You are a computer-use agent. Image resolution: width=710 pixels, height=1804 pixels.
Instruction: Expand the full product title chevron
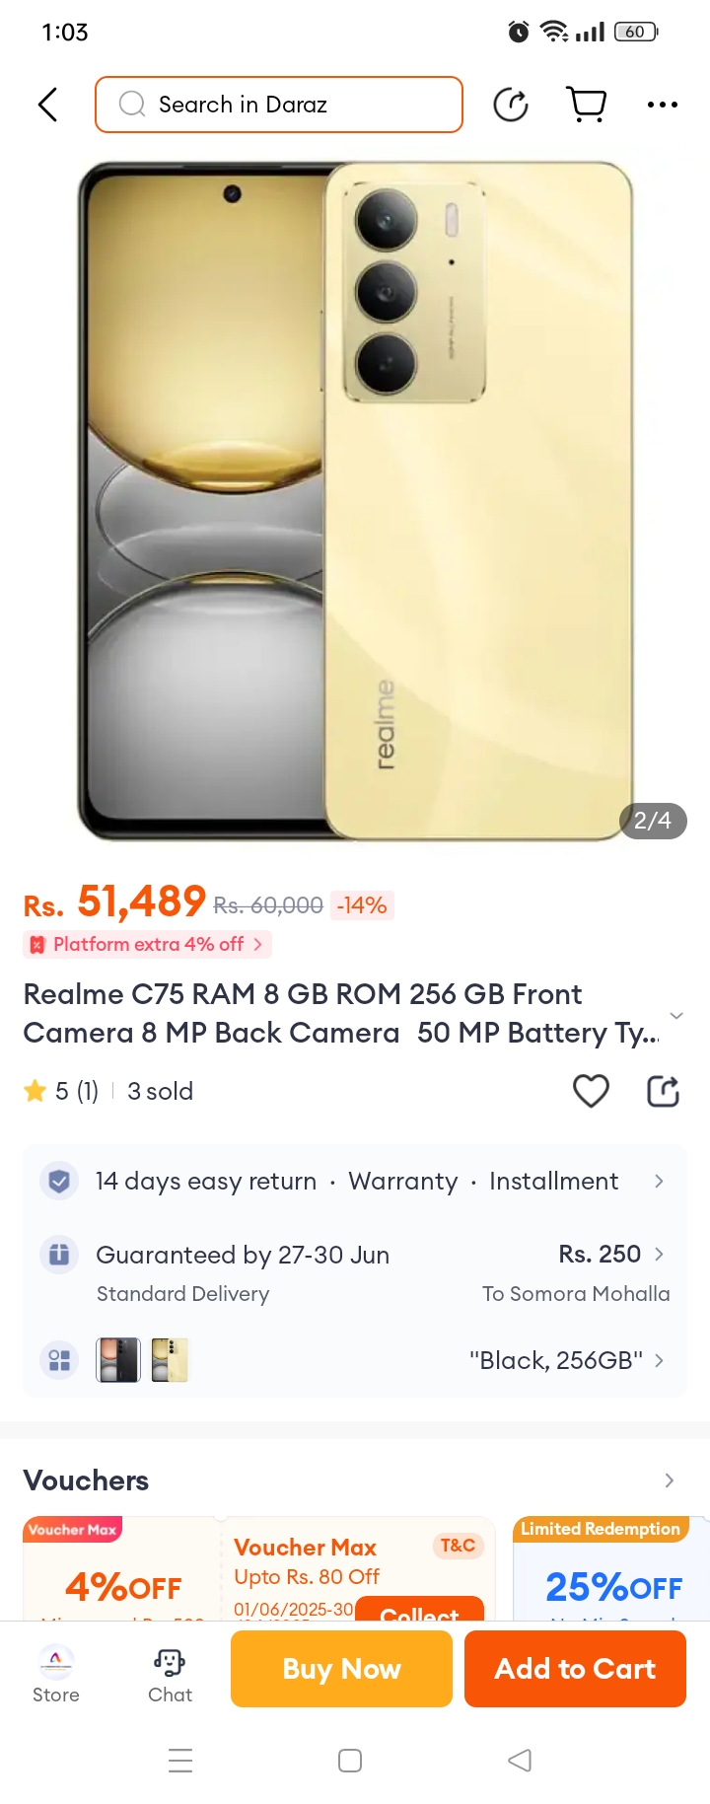click(x=676, y=1015)
